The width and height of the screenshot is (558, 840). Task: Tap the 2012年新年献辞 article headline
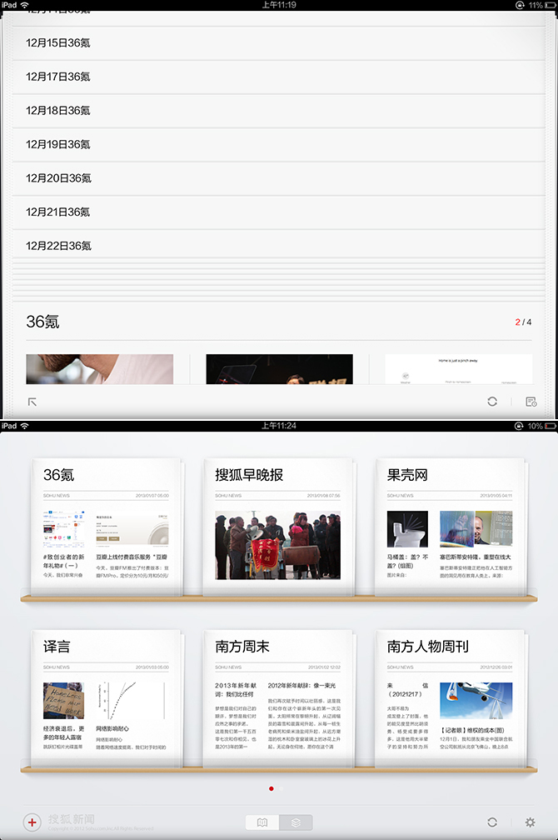tap(301, 685)
